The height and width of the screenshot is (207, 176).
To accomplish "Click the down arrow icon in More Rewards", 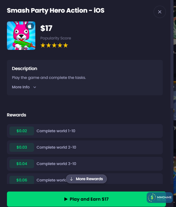I will [71, 179].
